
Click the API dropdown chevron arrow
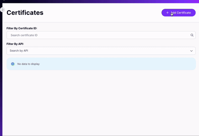tap(191, 51)
